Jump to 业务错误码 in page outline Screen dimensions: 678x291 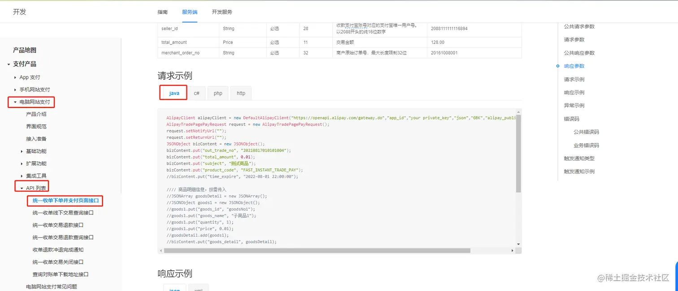pos(587,145)
